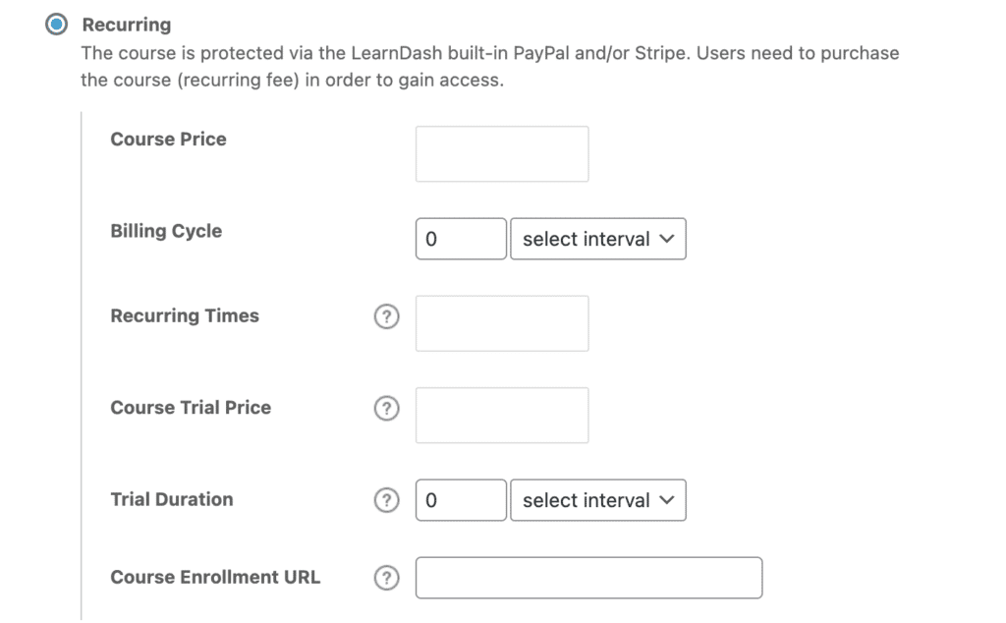Click the question mark next to Trial Duration
This screenshot has height=623, width=1006.
pos(386,500)
